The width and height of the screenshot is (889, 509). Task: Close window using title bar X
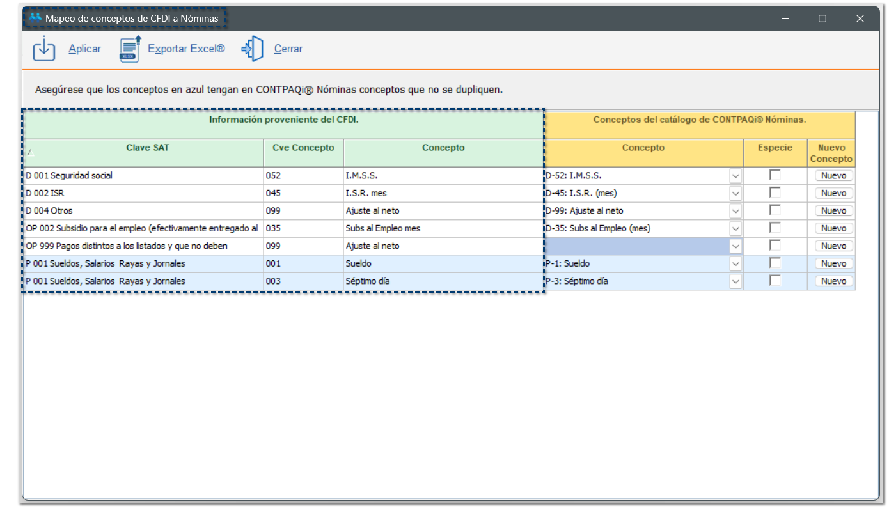(860, 19)
